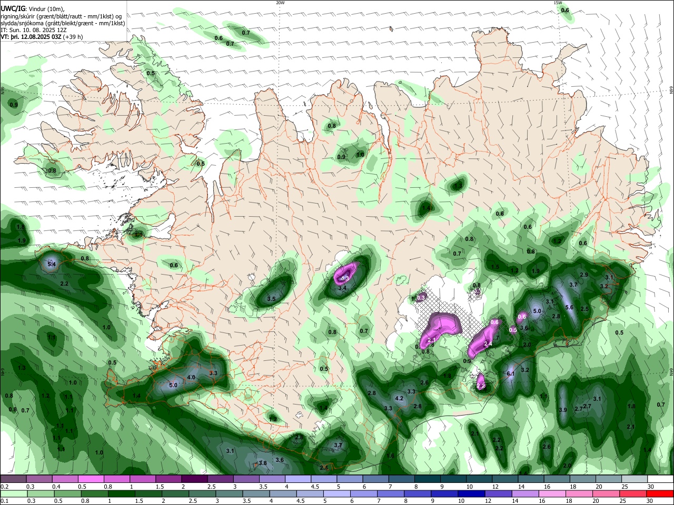
Task: Select the deep blue 10–12 rain swatch
Action: [x=472, y=493]
